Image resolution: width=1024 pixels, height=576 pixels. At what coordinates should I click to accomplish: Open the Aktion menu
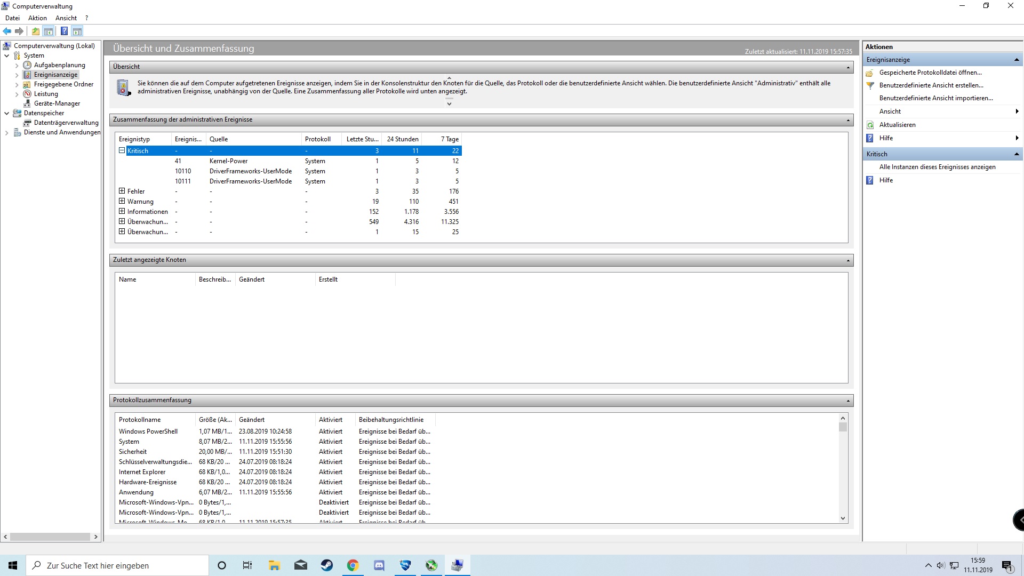click(37, 18)
